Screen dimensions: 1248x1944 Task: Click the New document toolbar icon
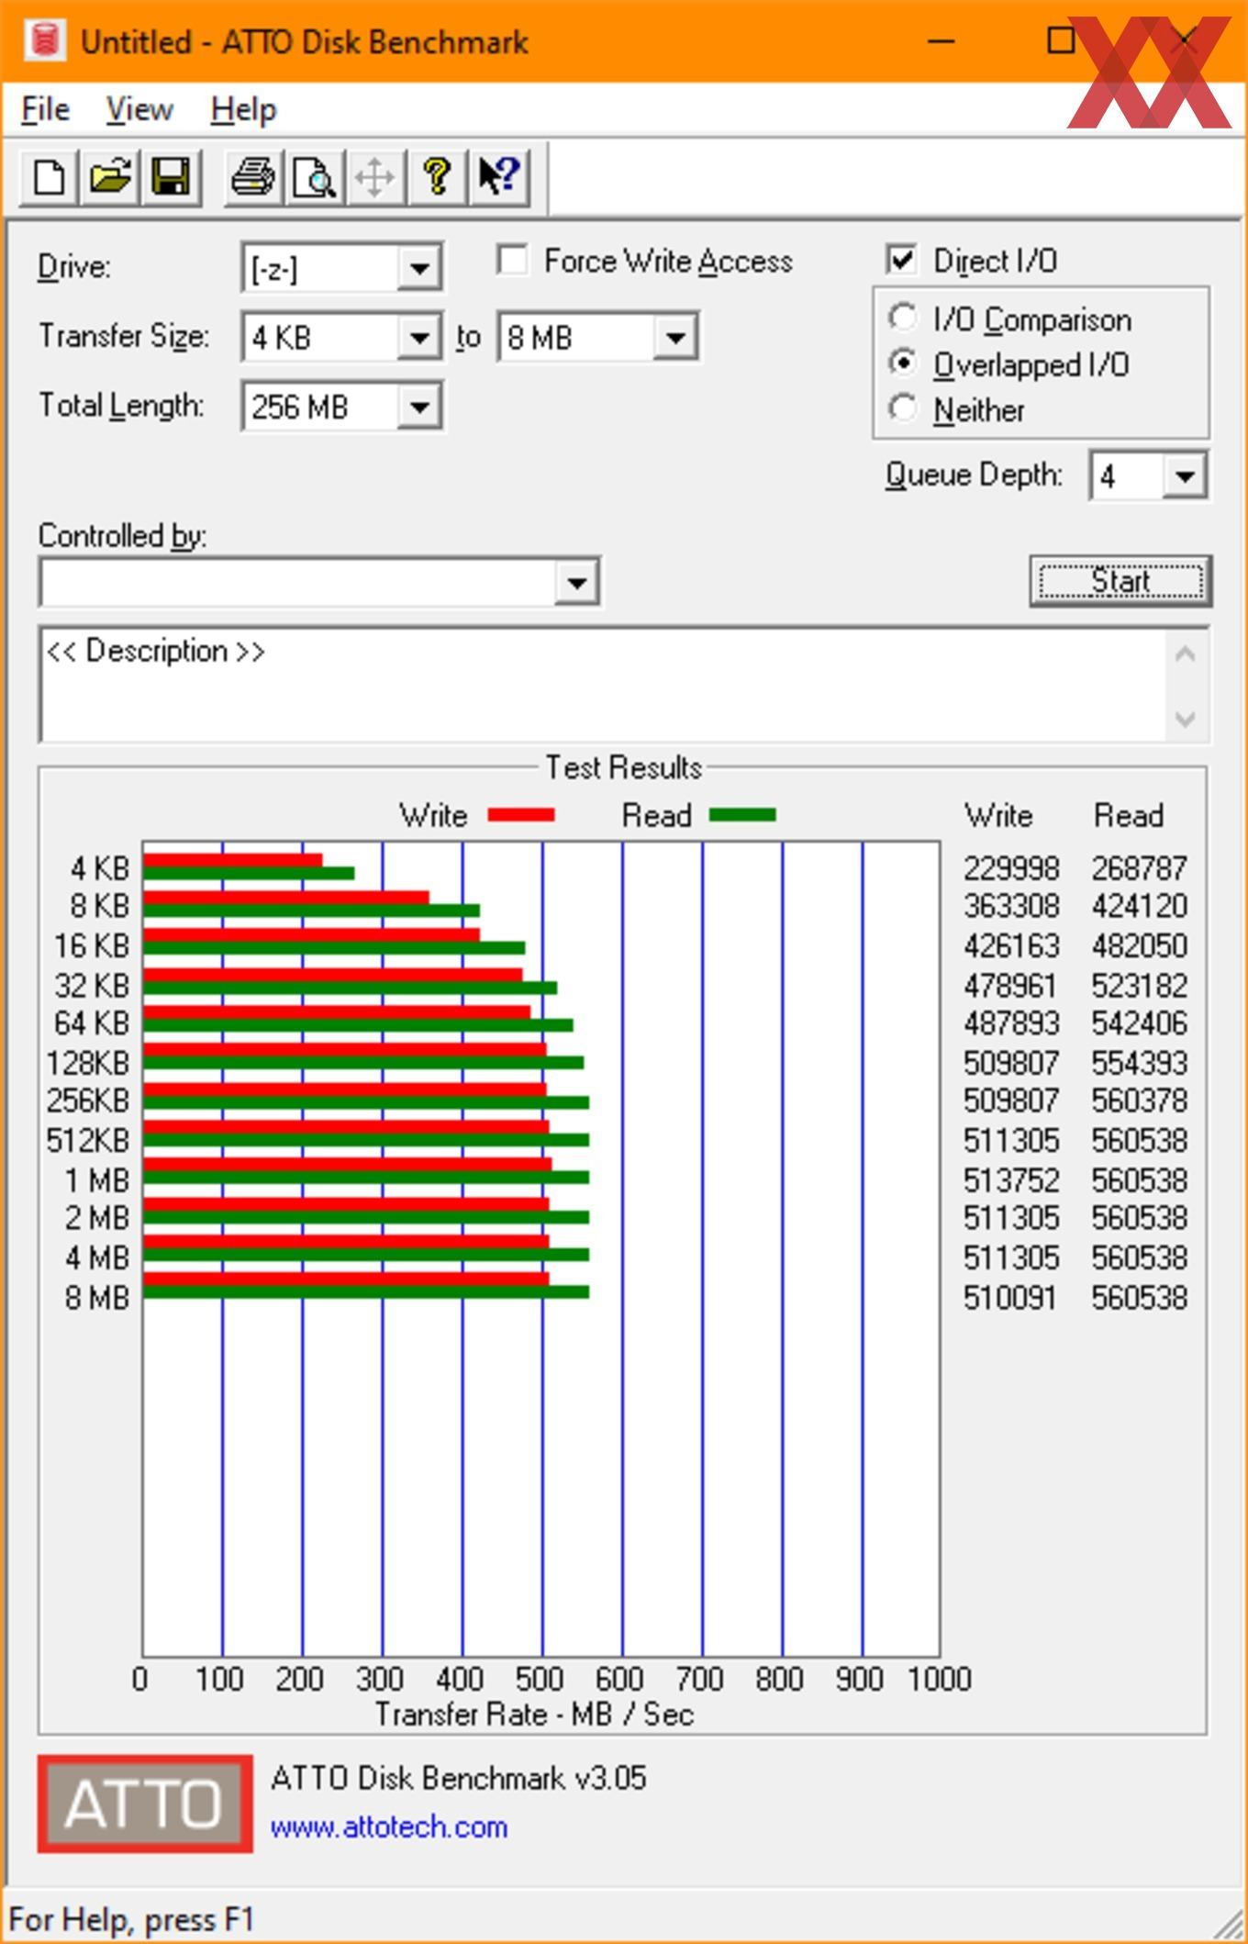pyautogui.click(x=49, y=176)
